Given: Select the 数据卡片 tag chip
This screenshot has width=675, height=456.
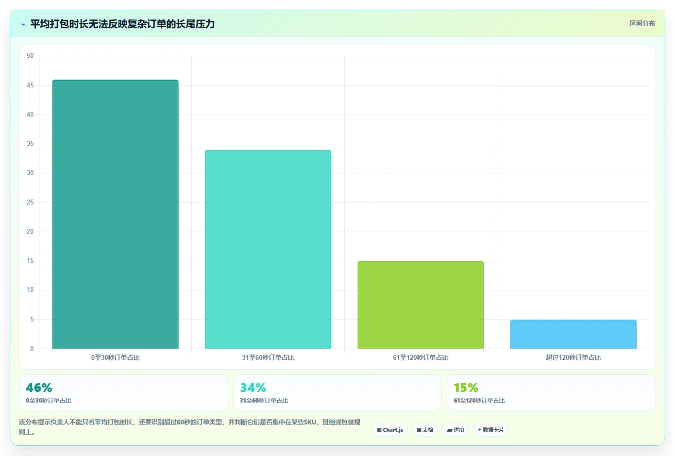Looking at the screenshot, I should (491, 430).
